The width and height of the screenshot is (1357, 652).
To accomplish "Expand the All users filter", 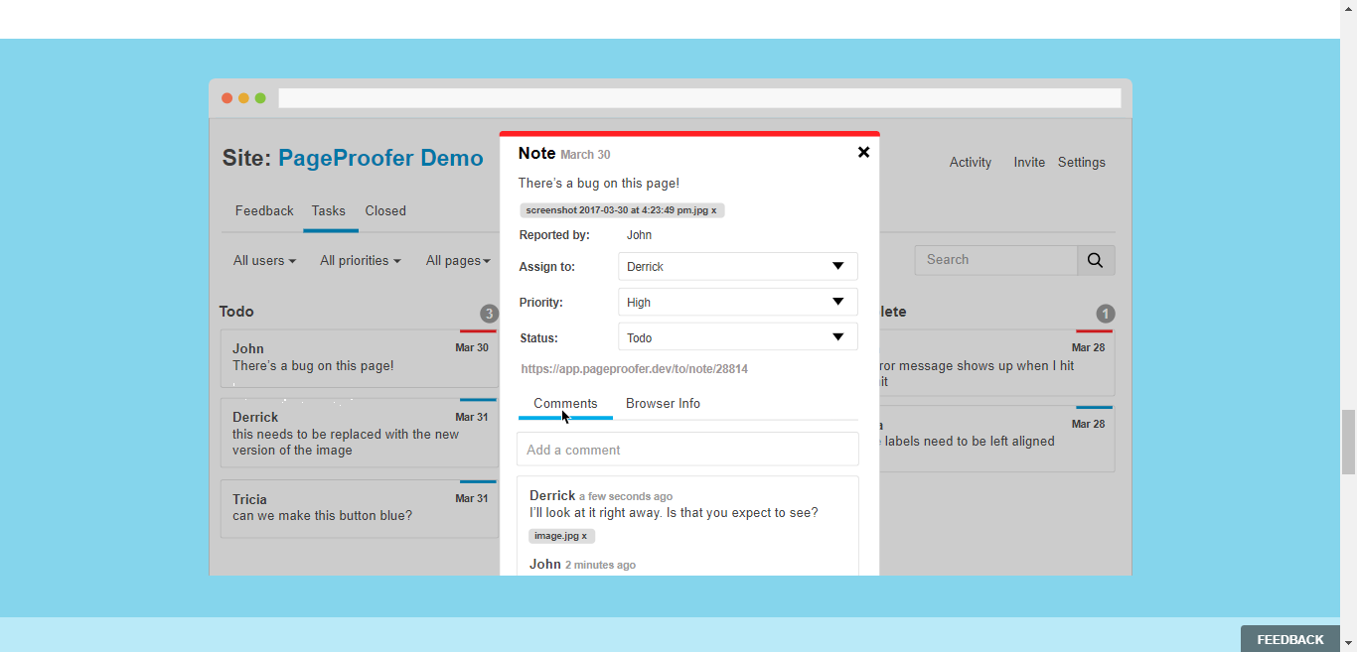I will 264,260.
